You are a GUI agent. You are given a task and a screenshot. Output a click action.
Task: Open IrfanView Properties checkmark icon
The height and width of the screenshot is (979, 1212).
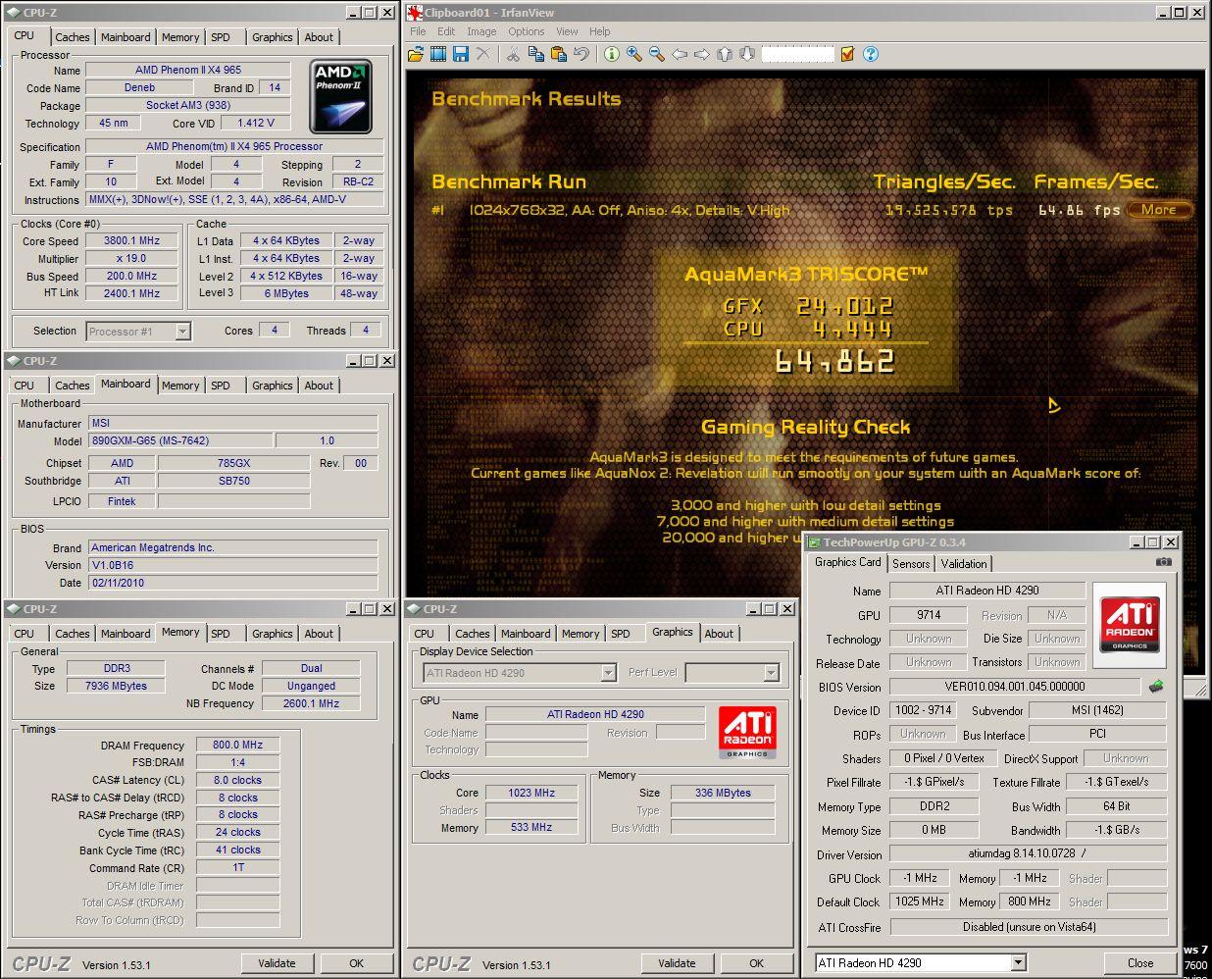tap(848, 54)
